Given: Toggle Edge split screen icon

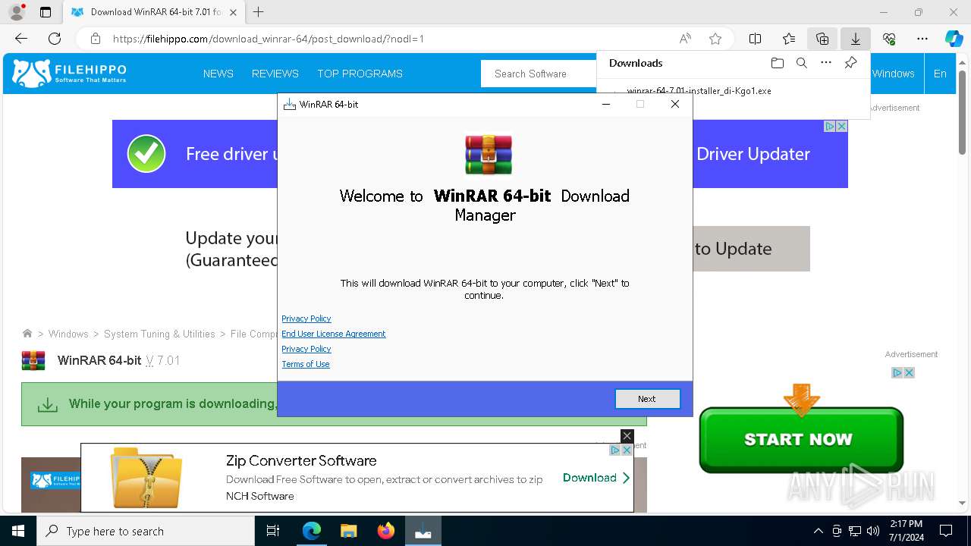Looking at the screenshot, I should [755, 39].
